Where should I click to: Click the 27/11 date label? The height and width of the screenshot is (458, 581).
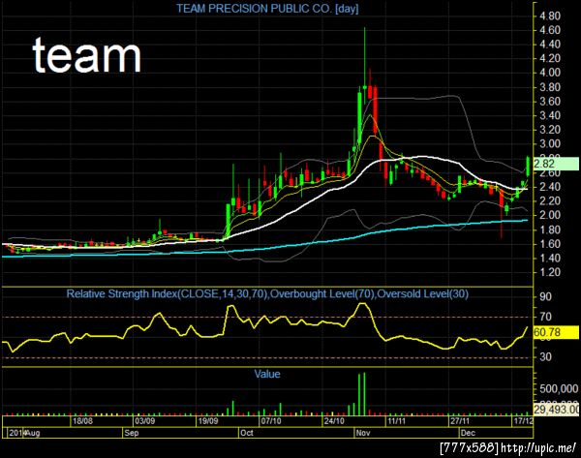coord(460,421)
